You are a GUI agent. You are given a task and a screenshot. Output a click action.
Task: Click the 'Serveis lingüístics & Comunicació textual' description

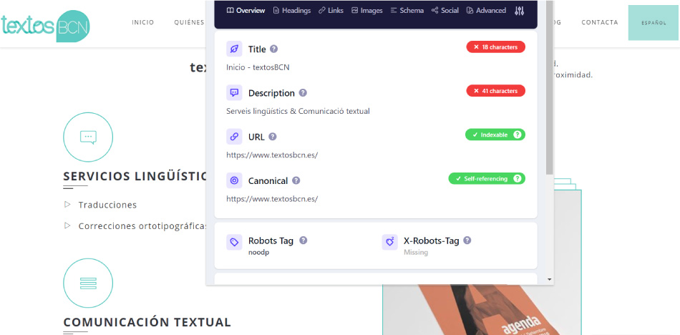[298, 111]
